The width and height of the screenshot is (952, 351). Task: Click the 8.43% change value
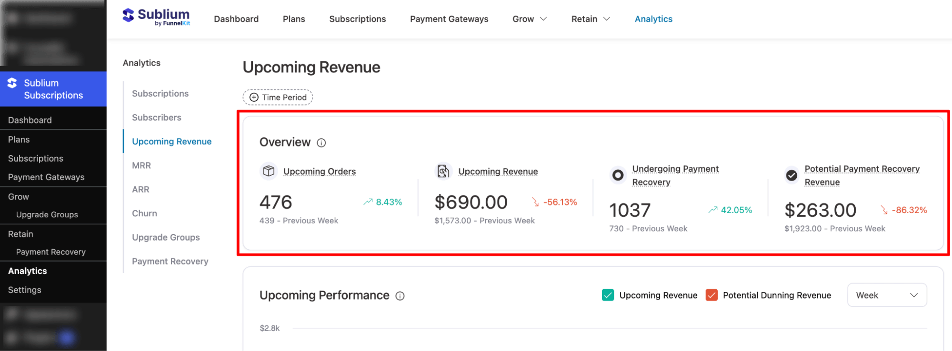(389, 202)
